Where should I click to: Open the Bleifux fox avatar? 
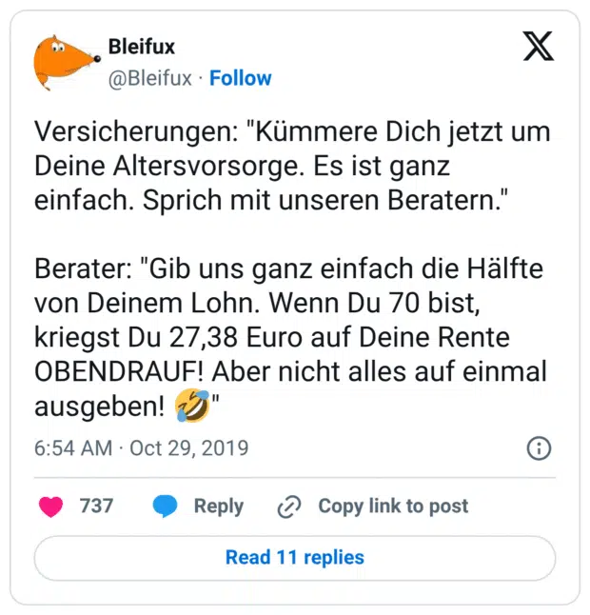pyautogui.click(x=65, y=62)
